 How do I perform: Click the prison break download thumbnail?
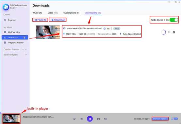(48, 32)
